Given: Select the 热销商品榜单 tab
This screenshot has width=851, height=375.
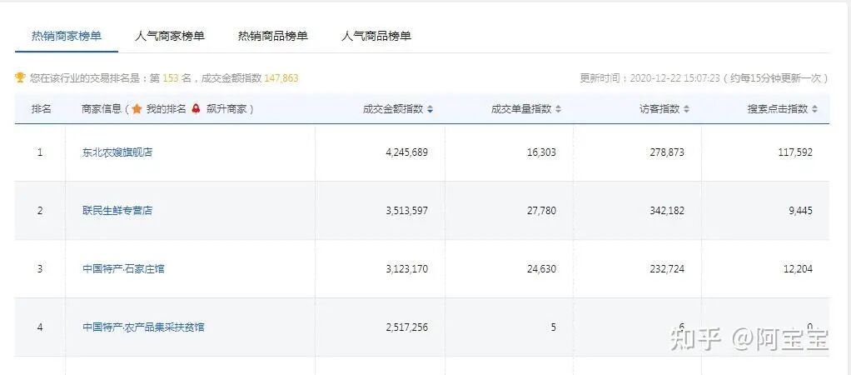Looking at the screenshot, I should click(272, 37).
